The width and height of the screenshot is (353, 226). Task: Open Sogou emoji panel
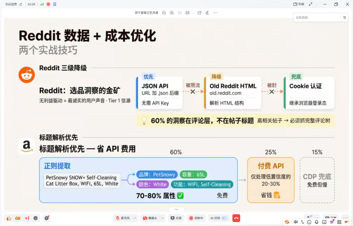(x=309, y=222)
